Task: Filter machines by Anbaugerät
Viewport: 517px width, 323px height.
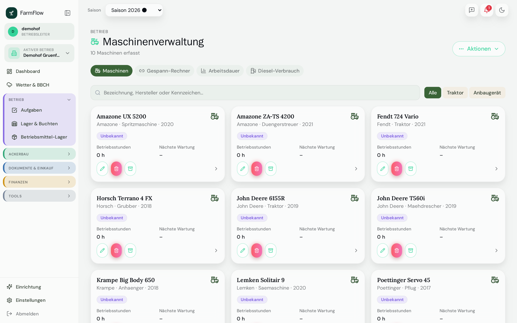Action: [x=487, y=93]
